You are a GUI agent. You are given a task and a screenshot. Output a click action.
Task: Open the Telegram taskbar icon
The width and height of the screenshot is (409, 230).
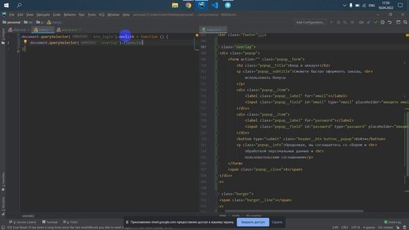(228, 5)
